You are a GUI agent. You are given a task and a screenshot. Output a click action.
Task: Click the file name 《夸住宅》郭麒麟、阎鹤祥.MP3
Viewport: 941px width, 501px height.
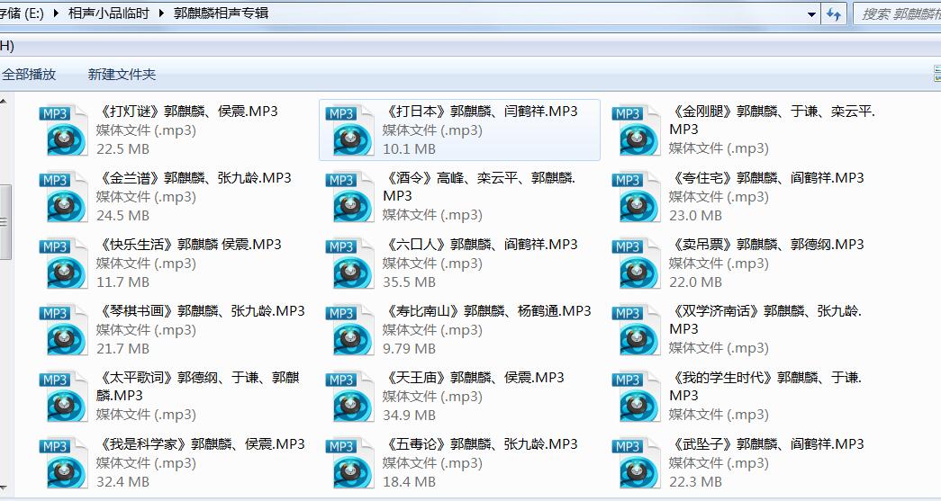point(766,177)
